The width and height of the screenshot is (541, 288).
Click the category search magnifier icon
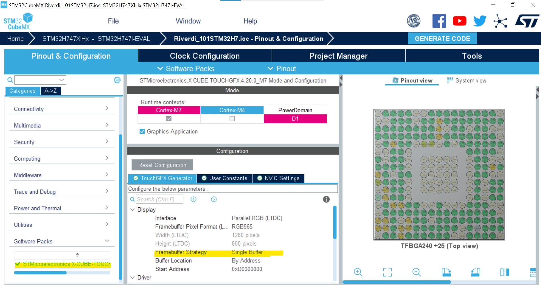tap(10, 80)
